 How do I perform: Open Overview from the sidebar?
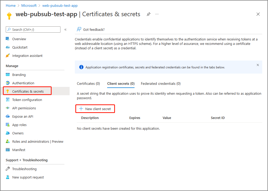pyautogui.click(x=19, y=39)
